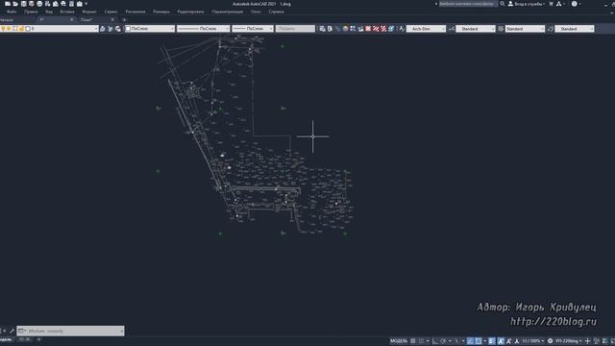
Task: Click the Save As icon in quick access toolbar
Action: [32, 4]
